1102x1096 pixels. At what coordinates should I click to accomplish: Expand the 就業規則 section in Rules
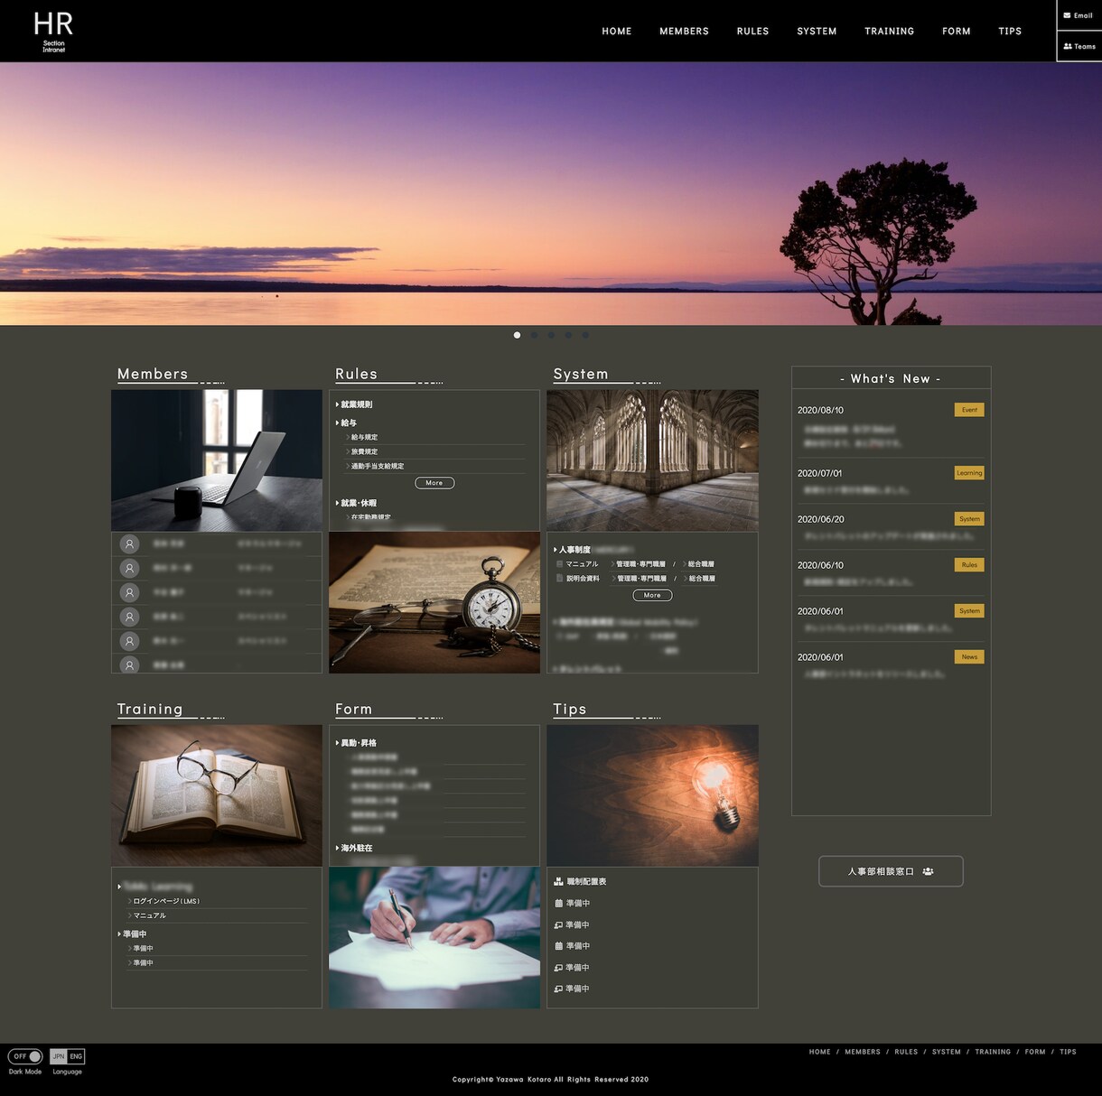coord(354,404)
